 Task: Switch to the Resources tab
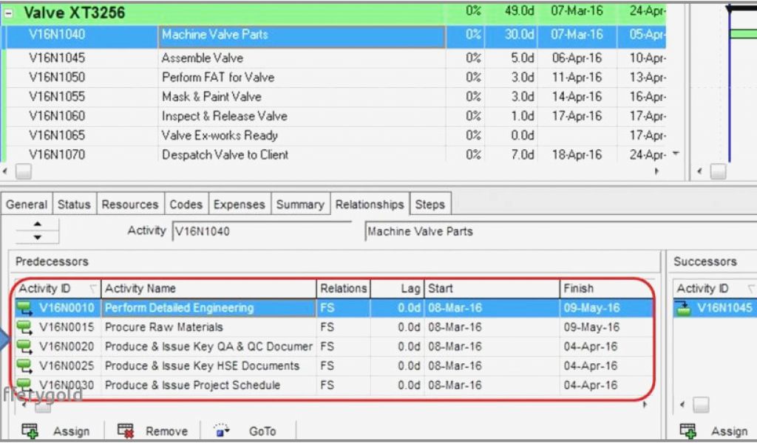click(x=129, y=205)
